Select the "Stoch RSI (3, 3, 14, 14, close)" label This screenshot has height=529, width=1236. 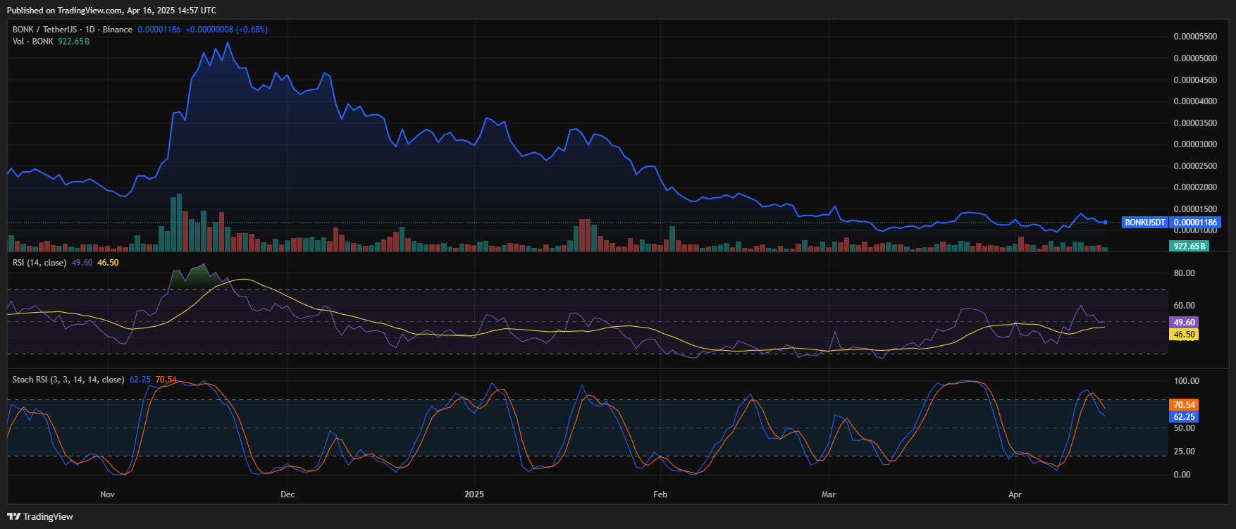pyautogui.click(x=68, y=380)
